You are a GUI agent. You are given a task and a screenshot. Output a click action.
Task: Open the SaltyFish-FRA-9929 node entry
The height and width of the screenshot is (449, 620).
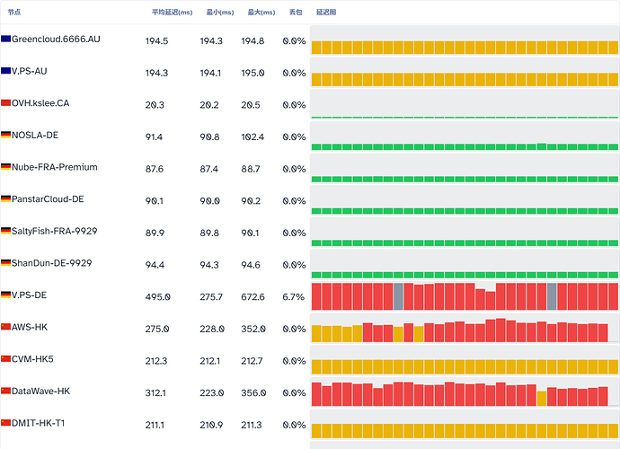click(x=54, y=231)
